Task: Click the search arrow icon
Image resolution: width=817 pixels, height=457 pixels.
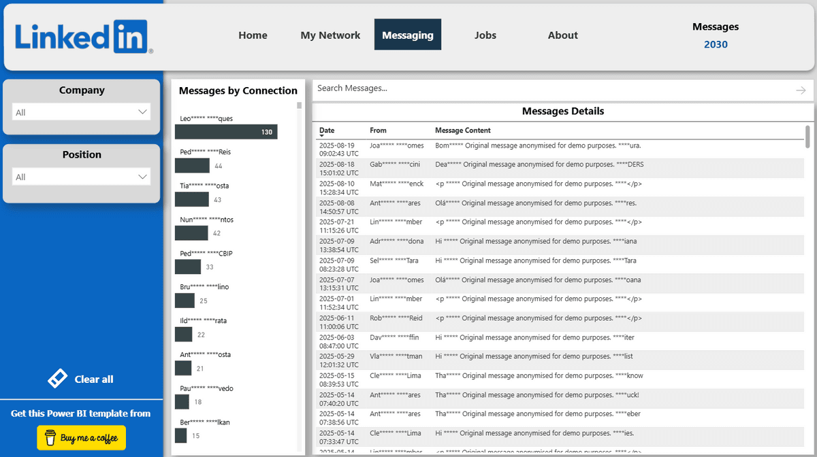Action: (801, 90)
